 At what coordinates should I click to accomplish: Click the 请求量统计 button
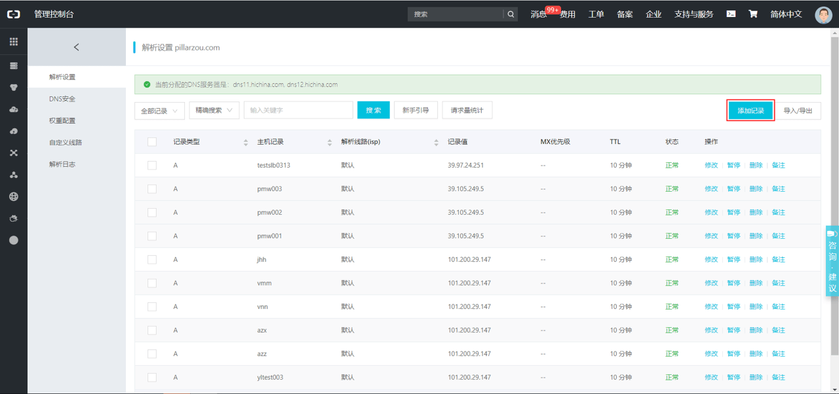click(x=467, y=110)
